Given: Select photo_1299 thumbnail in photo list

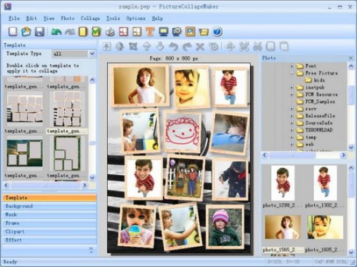Looking at the screenshot, I should click(x=283, y=183).
